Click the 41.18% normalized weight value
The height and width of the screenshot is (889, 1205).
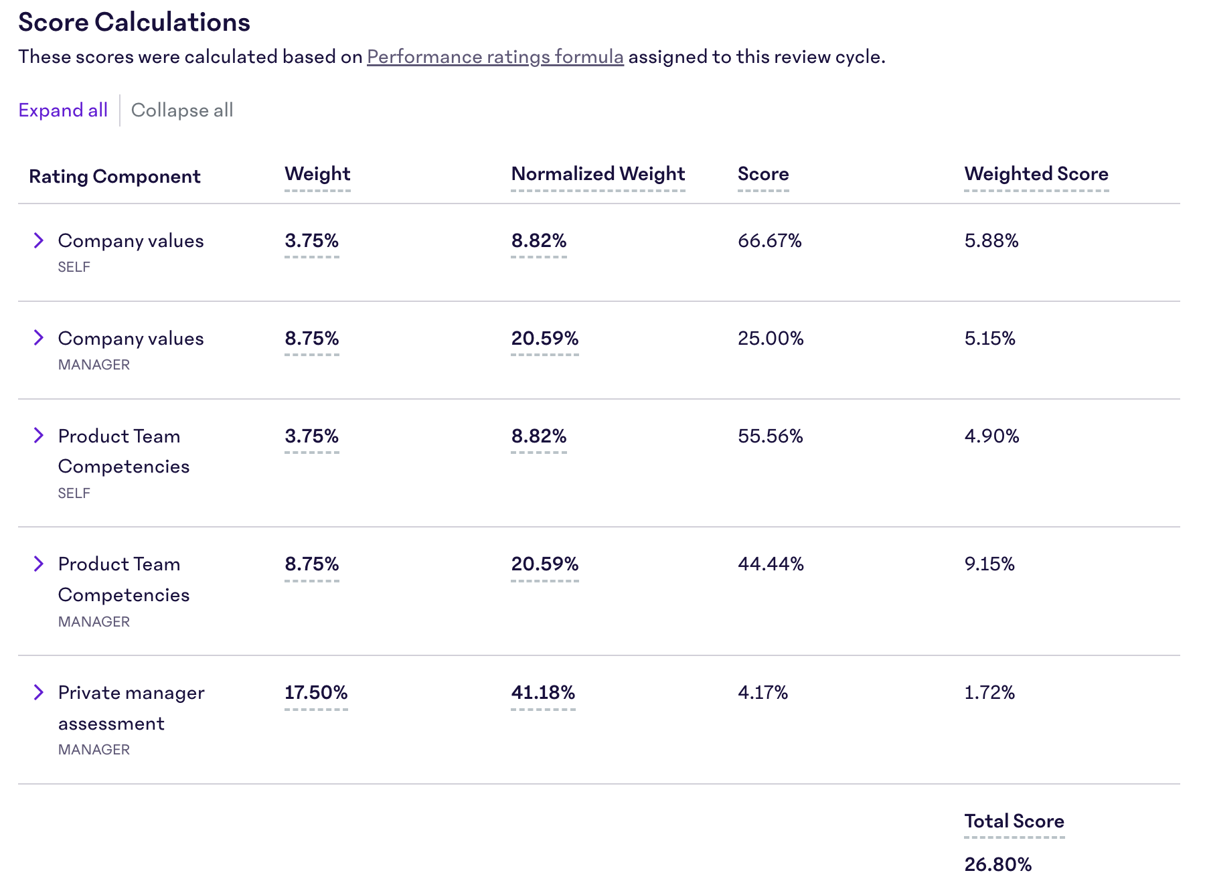543,693
